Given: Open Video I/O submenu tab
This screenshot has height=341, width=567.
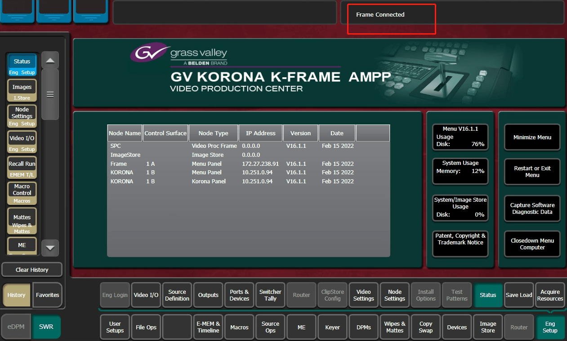Looking at the screenshot, I should (x=146, y=295).
